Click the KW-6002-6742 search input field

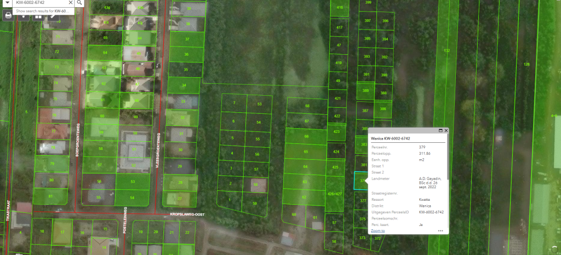click(x=40, y=3)
